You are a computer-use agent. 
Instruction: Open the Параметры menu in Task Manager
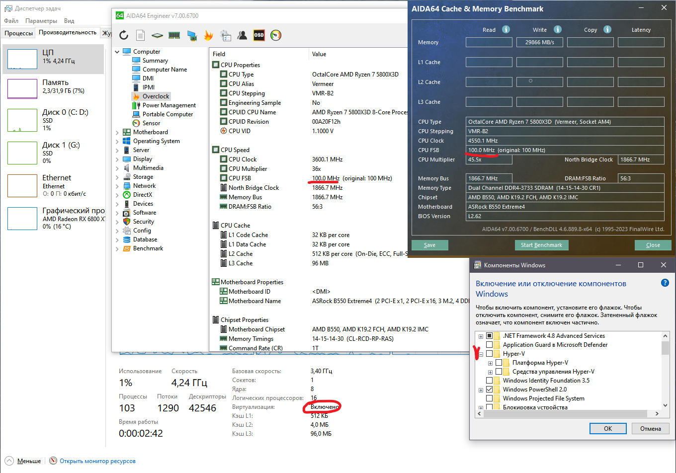click(41, 21)
